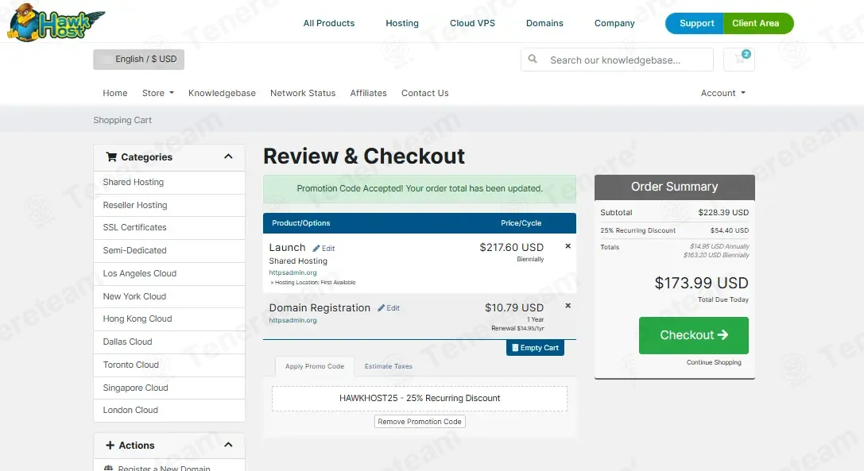Viewport: 864px width, 471px height.
Task: Open the Account dropdown menu
Action: [x=723, y=93]
